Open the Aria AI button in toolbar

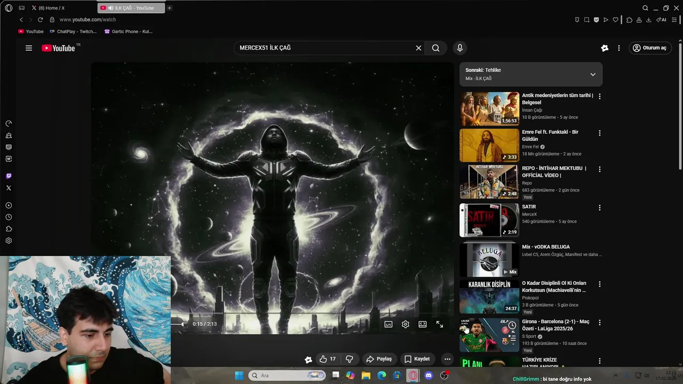[662, 20]
